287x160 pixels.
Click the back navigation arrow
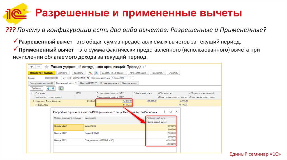tap(32, 67)
